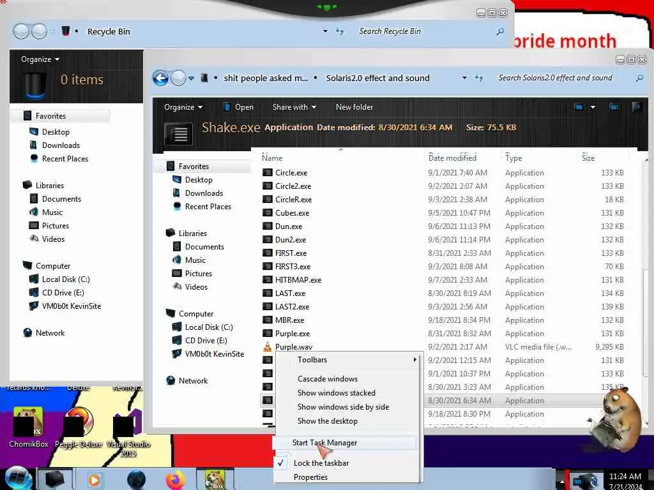This screenshot has width=654, height=490.
Task: Click search magnifier icon in Recycle Bin window
Action: pyautogui.click(x=500, y=31)
